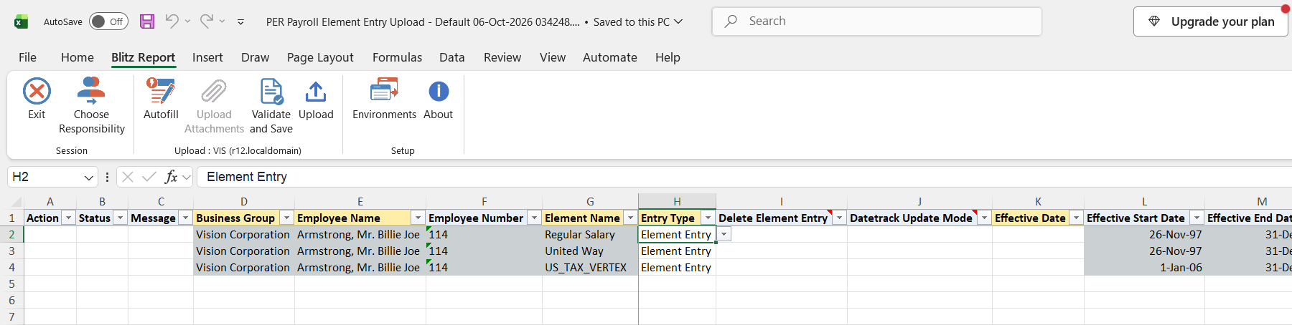Viewport: 1292px width, 325px height.
Task: Open Delete Element Entry filter dropdown
Action: (x=839, y=218)
